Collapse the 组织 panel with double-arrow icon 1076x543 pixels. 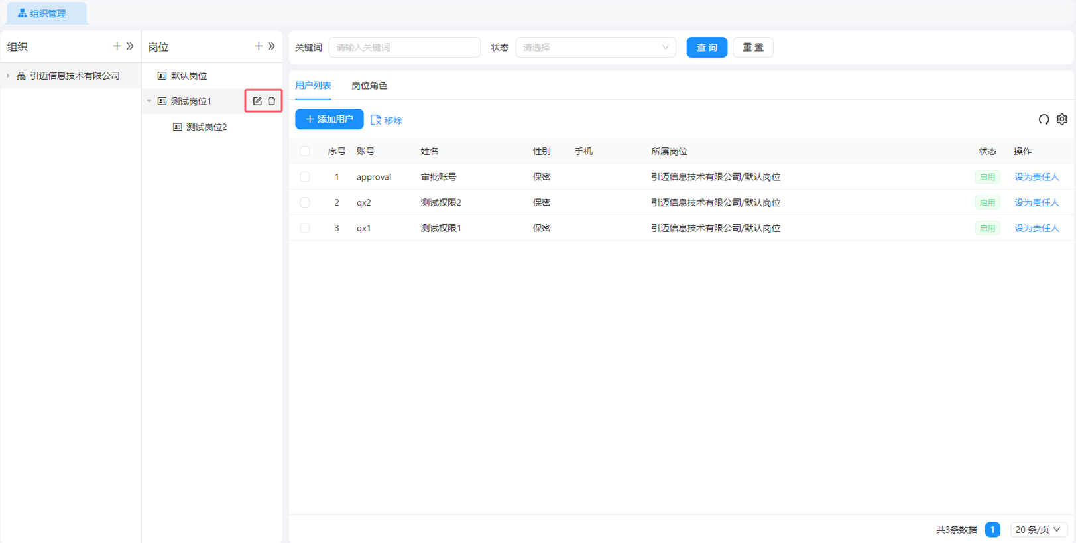(130, 46)
